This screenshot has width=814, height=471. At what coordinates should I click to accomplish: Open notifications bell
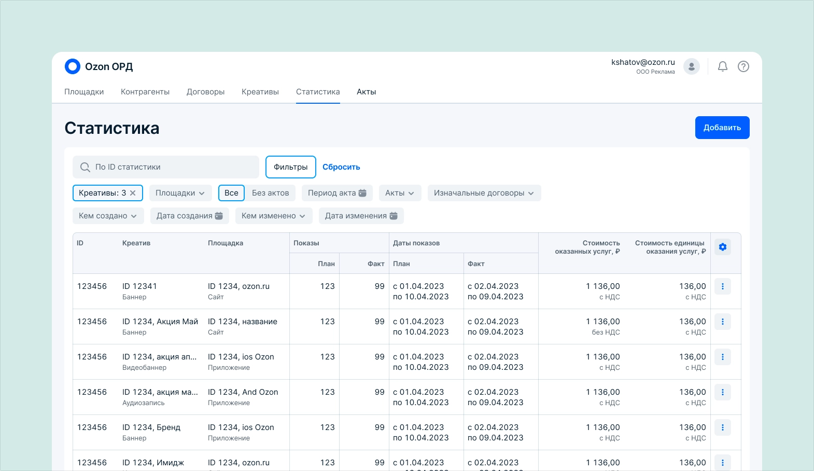coord(723,66)
